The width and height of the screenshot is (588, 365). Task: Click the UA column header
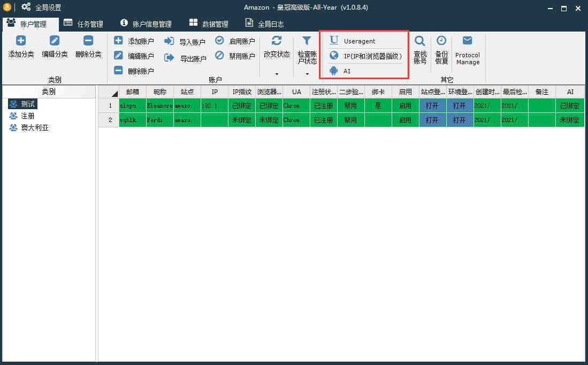pyautogui.click(x=296, y=92)
